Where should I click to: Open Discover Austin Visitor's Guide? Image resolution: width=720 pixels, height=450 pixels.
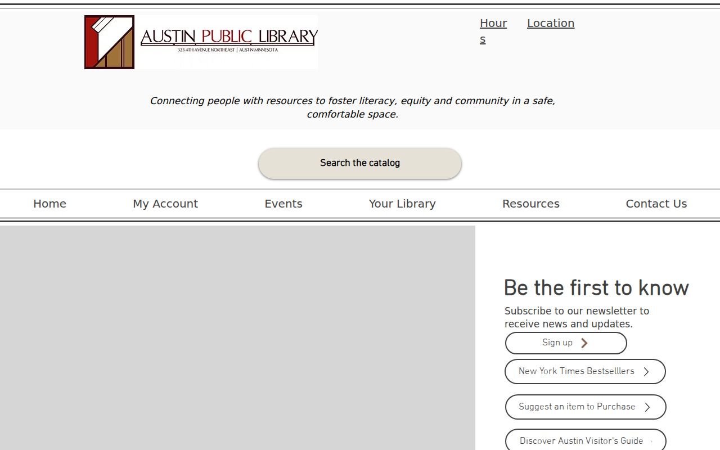[x=586, y=440]
